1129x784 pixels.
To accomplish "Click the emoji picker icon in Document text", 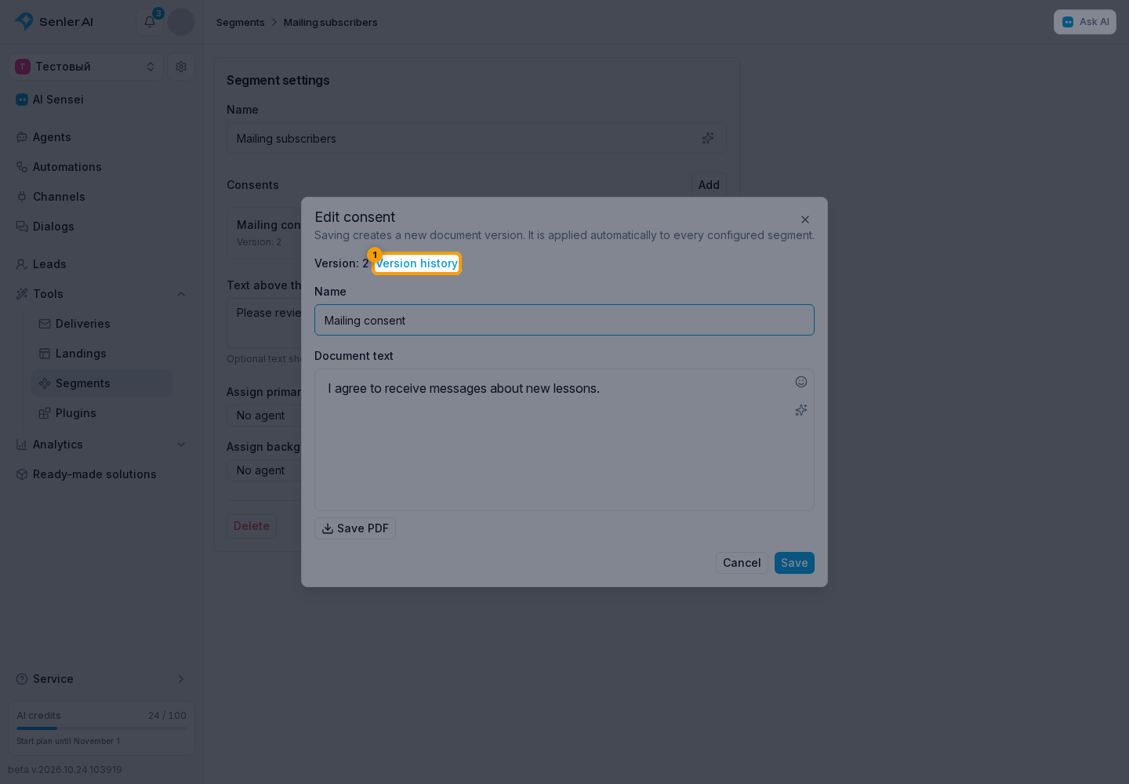I will point(801,382).
